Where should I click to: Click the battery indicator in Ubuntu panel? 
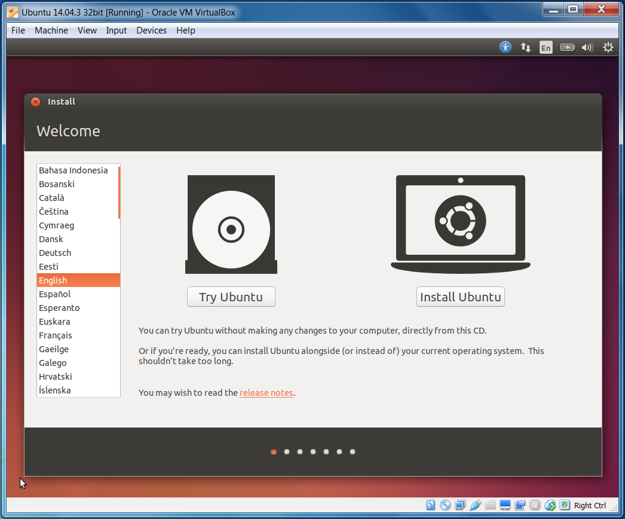point(567,47)
